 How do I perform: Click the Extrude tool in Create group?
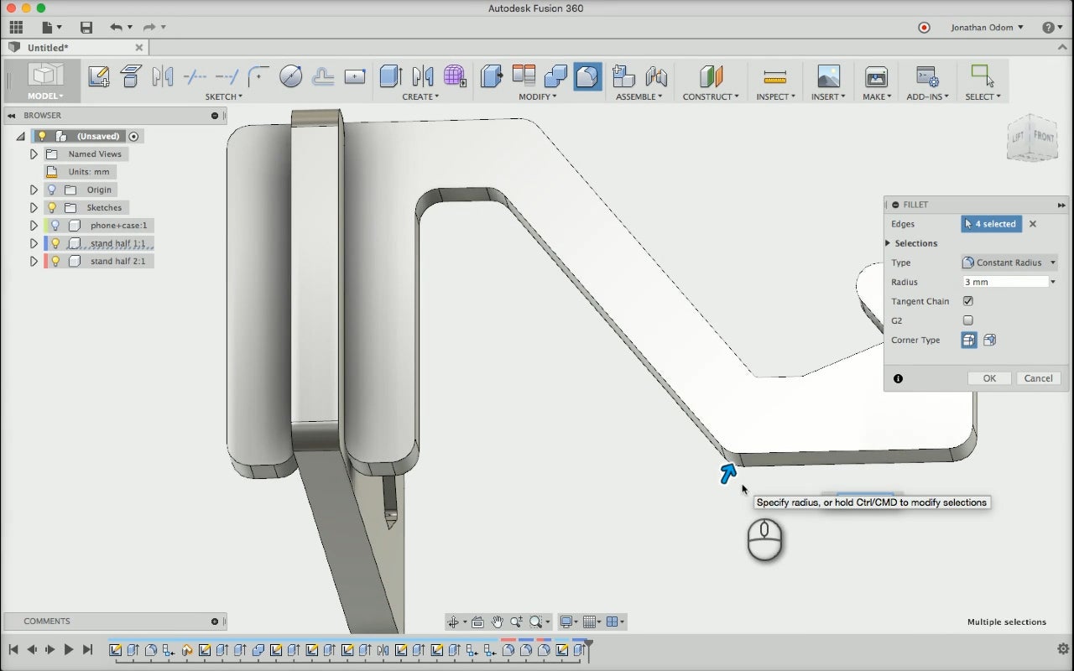[x=389, y=77]
